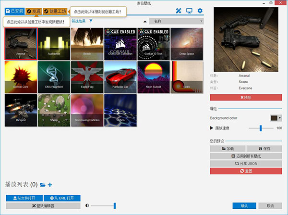
Task: Add new playlist with plus icon
Action: pos(50,185)
